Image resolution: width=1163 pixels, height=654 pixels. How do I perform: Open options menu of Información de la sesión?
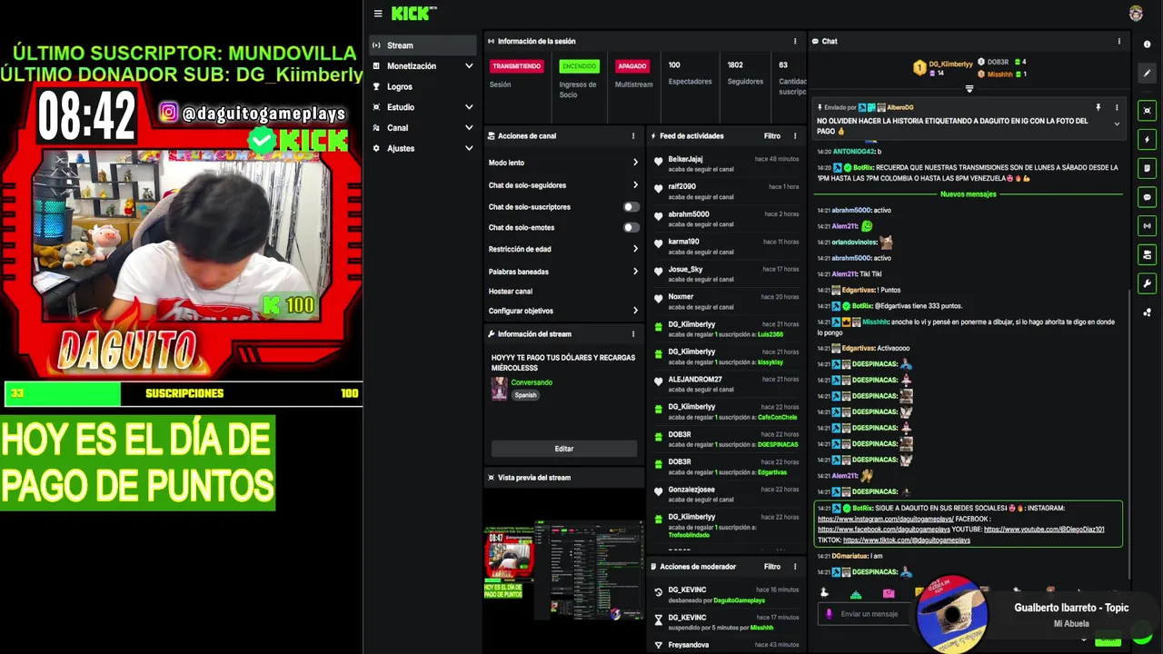[x=795, y=41]
